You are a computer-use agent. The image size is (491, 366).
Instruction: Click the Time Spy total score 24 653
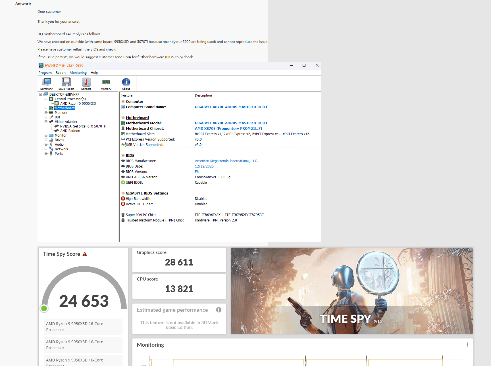click(x=84, y=301)
